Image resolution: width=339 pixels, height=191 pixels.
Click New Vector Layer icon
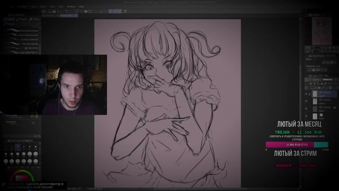316,88
